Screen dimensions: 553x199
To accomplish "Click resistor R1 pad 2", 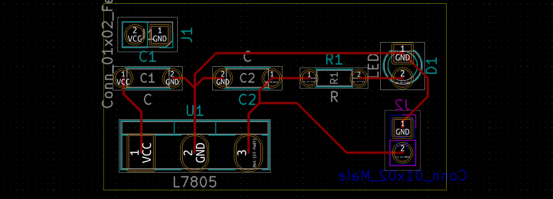I will [x=359, y=78].
